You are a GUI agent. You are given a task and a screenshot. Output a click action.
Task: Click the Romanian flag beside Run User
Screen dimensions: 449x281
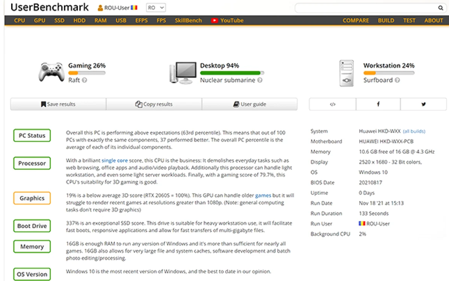(x=362, y=223)
